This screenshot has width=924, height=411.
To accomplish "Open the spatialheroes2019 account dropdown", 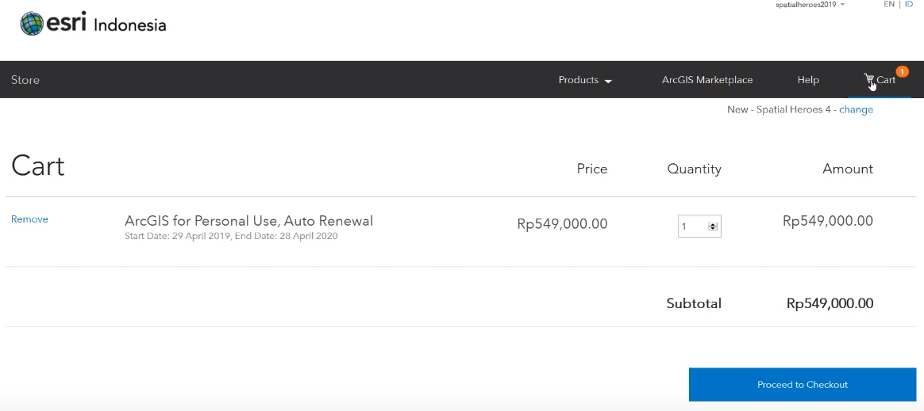I will click(810, 5).
